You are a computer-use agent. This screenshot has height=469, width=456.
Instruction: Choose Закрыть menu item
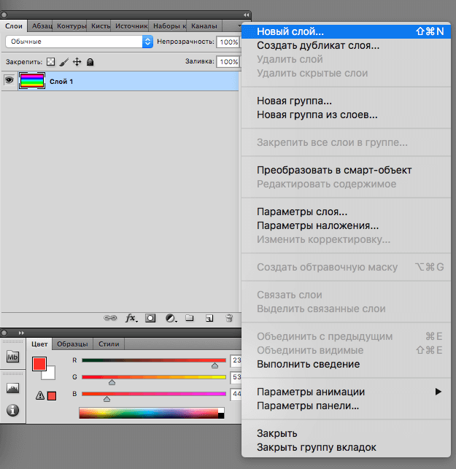point(346,433)
